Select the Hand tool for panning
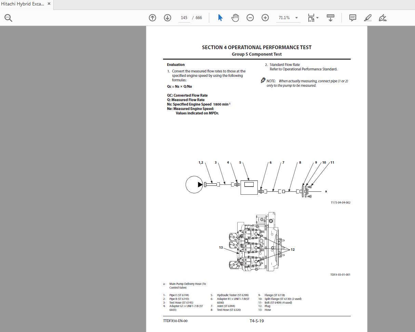415x332 pixels. [235, 17]
